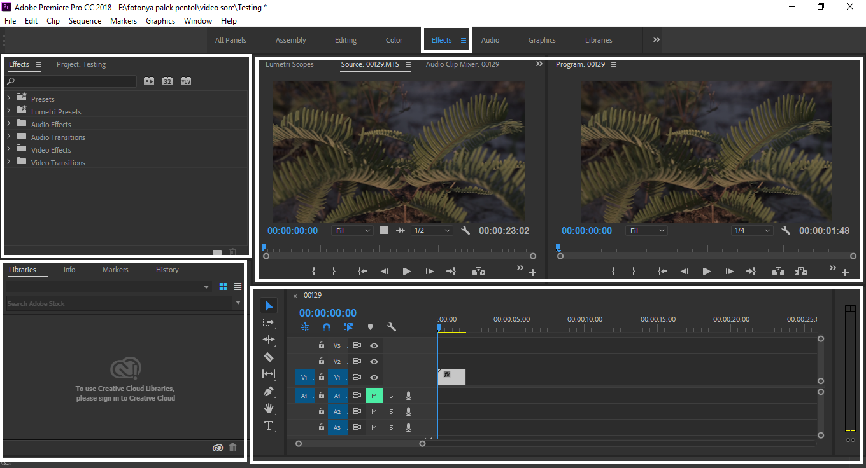Expand the Video Effects folder

tap(9, 149)
